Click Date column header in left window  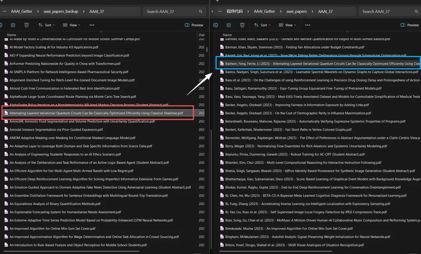tap(202, 35)
